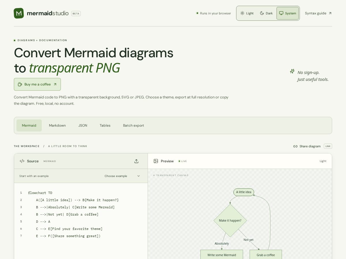Click the 'Absolutely' edge label
Image resolution: width=346 pixels, height=259 pixels.
click(222, 243)
